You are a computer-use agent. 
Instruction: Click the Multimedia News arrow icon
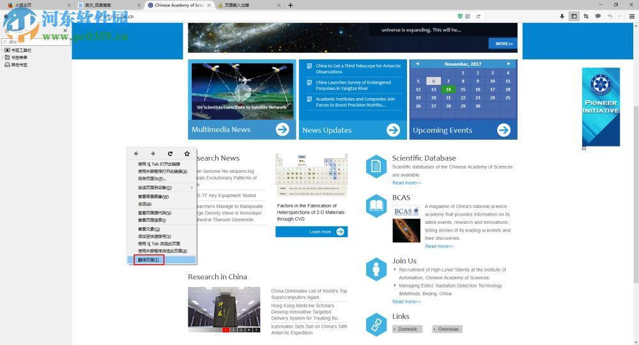tap(282, 129)
